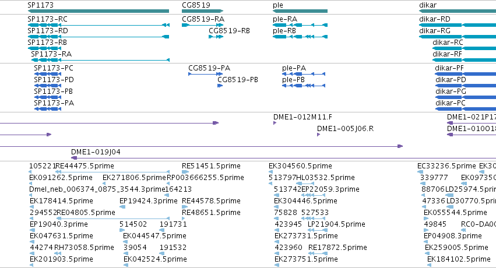Click the SP1173 gene label
The height and width of the screenshot is (268, 496).
tap(40, 5)
